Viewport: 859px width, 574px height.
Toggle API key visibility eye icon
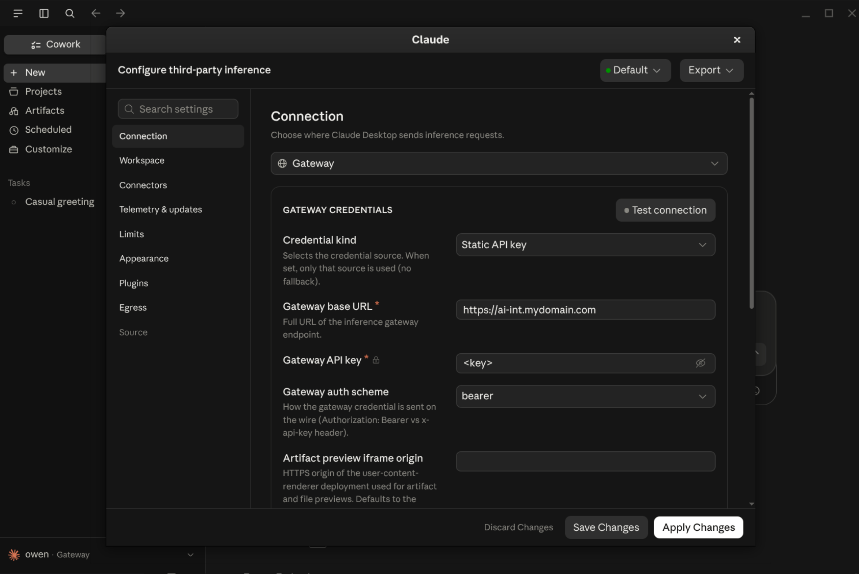point(700,363)
